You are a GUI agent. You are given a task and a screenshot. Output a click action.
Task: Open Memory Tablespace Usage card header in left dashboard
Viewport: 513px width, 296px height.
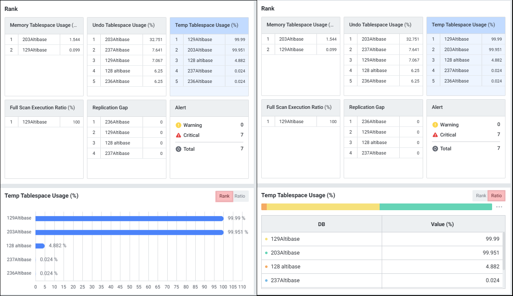44,26
